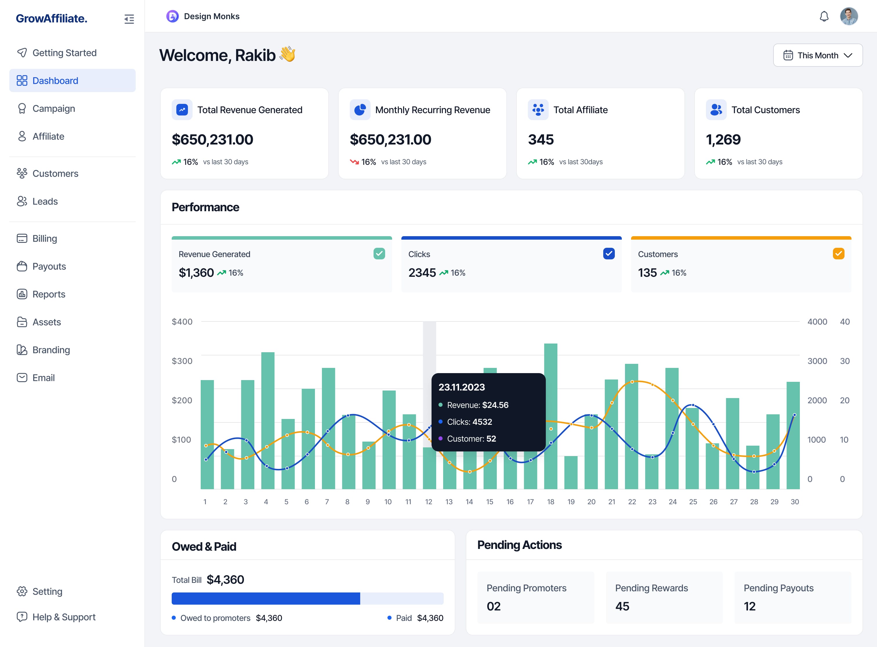Image resolution: width=877 pixels, height=647 pixels.
Task: Open the Setting gear menu entry
Action: coord(47,591)
